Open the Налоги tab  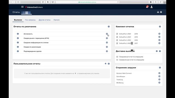tap(57, 20)
